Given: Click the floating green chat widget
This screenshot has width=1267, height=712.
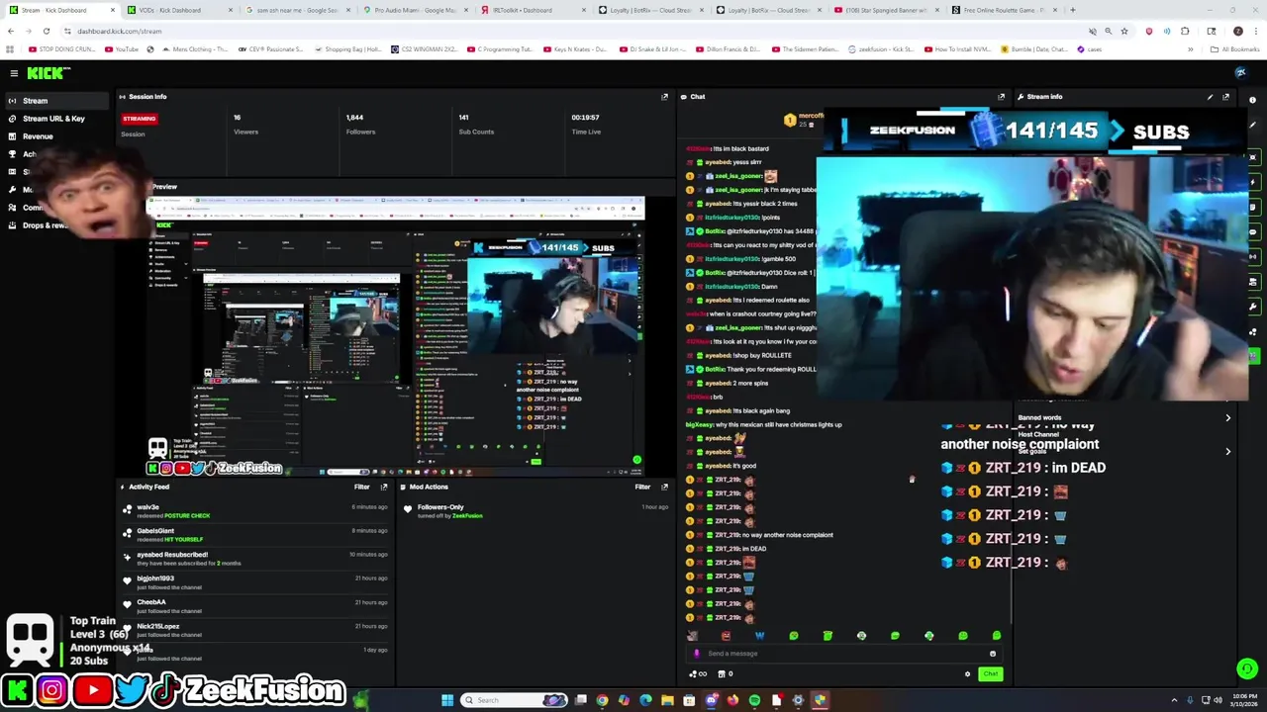Looking at the screenshot, I should [1246, 669].
